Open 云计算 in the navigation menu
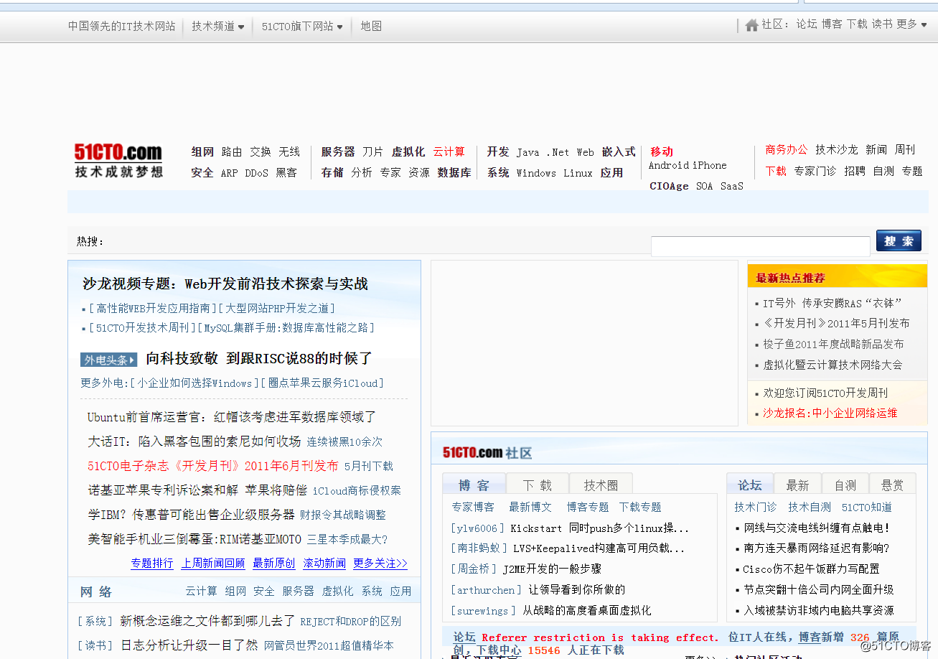Viewport: 938px width, 659px height. pyautogui.click(x=449, y=151)
